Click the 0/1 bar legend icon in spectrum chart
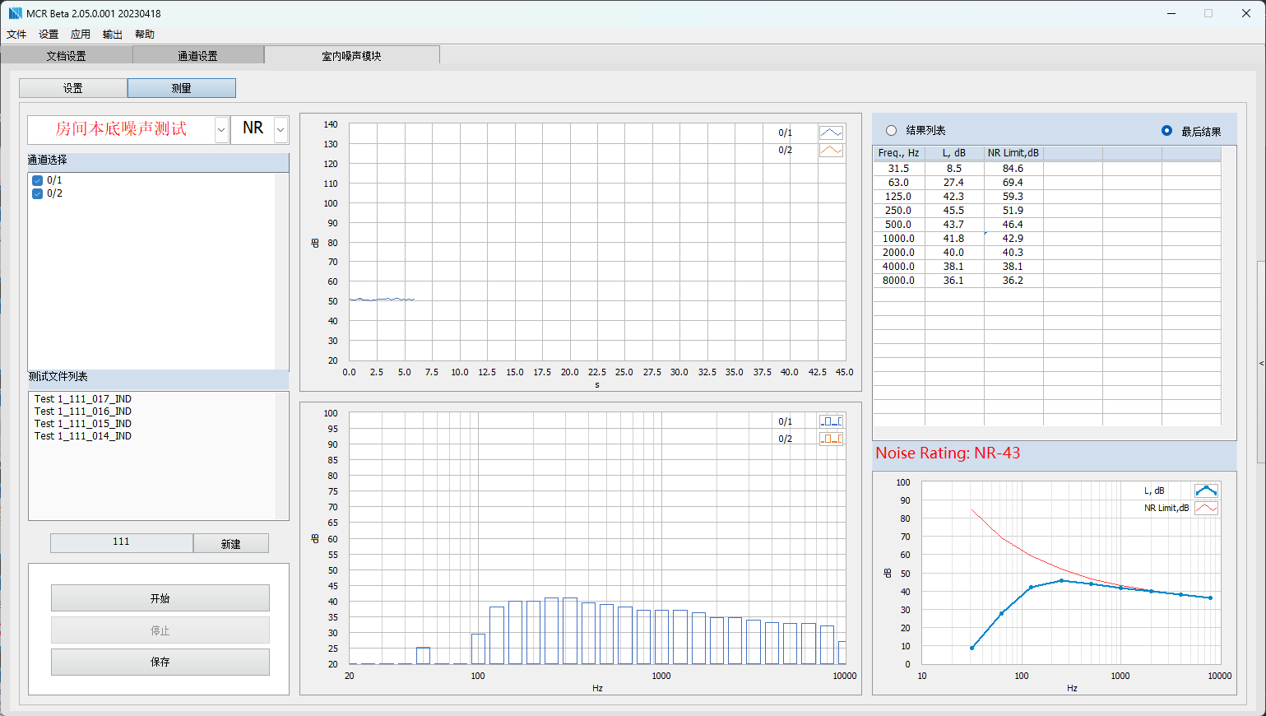Image resolution: width=1266 pixels, height=716 pixels. point(831,421)
